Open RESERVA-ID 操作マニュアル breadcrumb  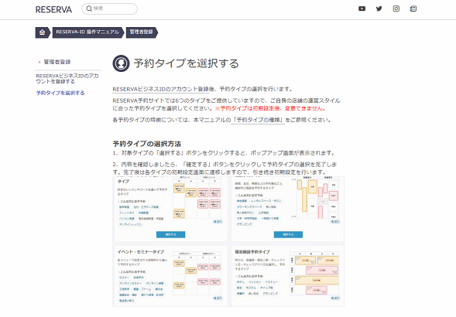tap(87, 32)
